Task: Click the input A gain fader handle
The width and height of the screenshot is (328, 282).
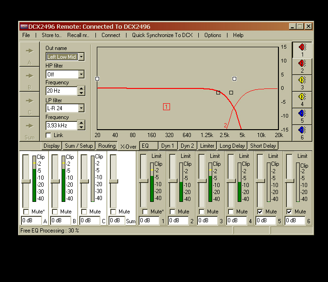Action: 26,181
